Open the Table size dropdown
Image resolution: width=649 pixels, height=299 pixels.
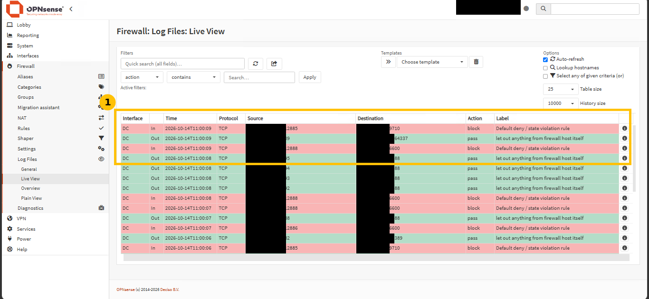pos(561,89)
